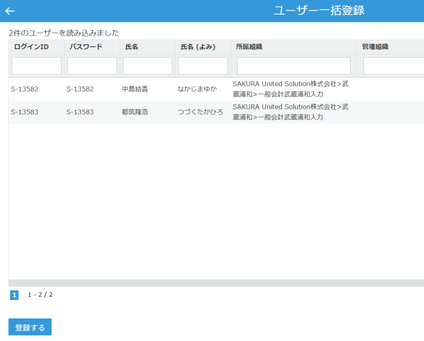The image size is (424, 341).
Task: Select page 1 in pagination
Action: tap(14, 295)
